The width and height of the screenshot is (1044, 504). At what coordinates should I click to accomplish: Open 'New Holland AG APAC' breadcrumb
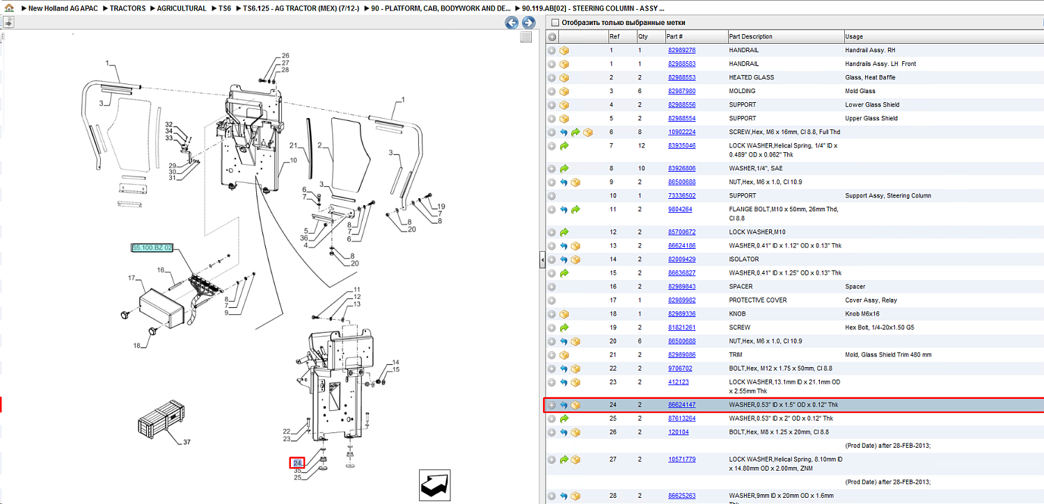tap(64, 8)
